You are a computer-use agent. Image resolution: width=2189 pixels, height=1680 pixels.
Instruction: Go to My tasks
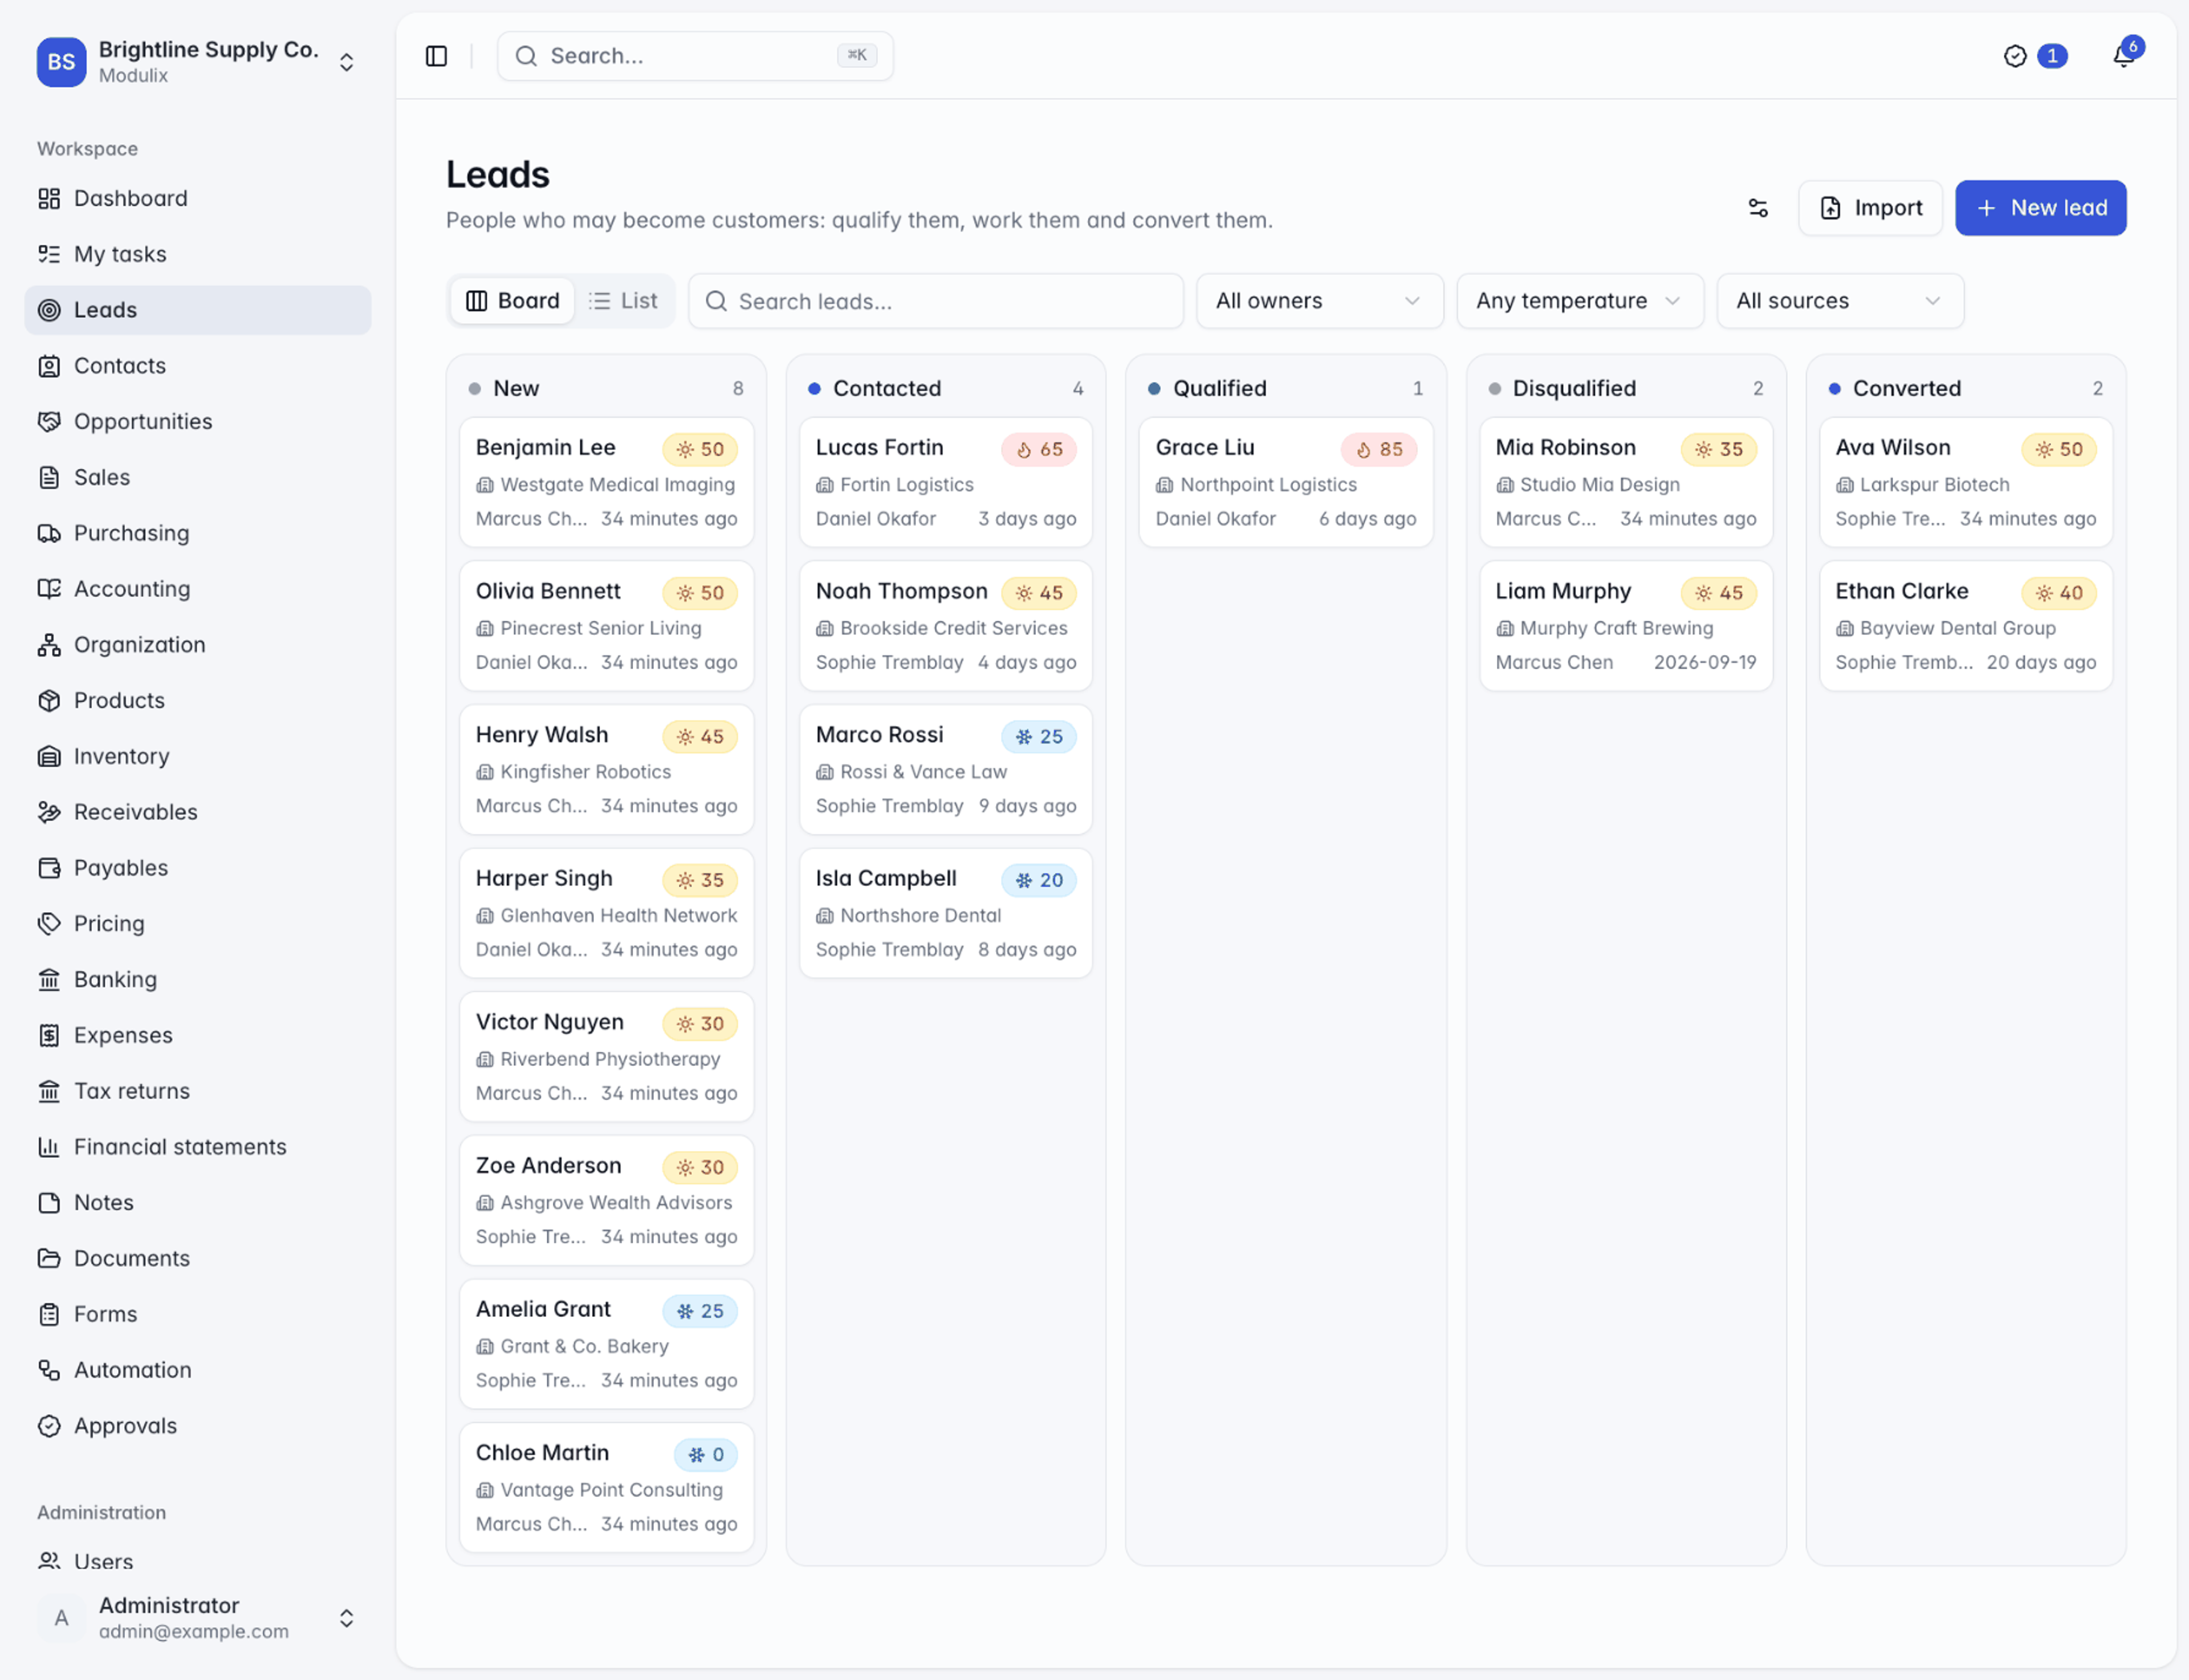(198, 254)
